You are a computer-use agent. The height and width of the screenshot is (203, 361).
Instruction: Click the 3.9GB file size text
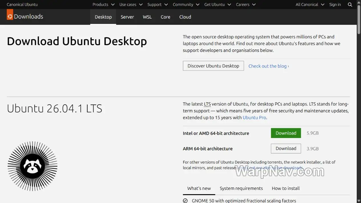[x=313, y=149]
